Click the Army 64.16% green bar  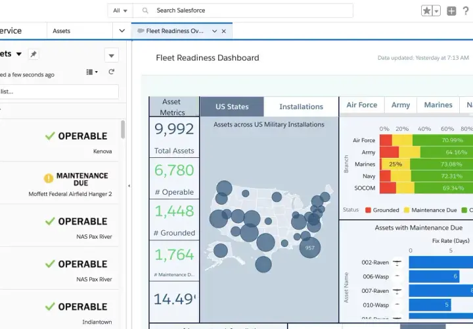[447, 152]
